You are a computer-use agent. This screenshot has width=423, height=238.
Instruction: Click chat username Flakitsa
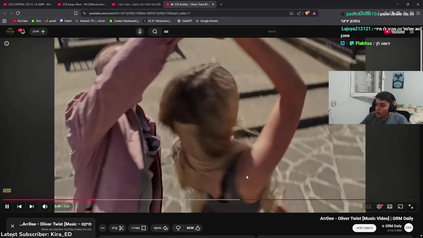pyautogui.click(x=364, y=43)
